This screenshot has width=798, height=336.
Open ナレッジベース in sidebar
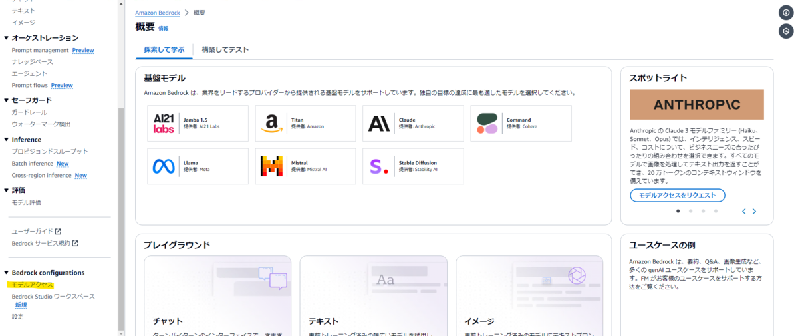(32, 61)
